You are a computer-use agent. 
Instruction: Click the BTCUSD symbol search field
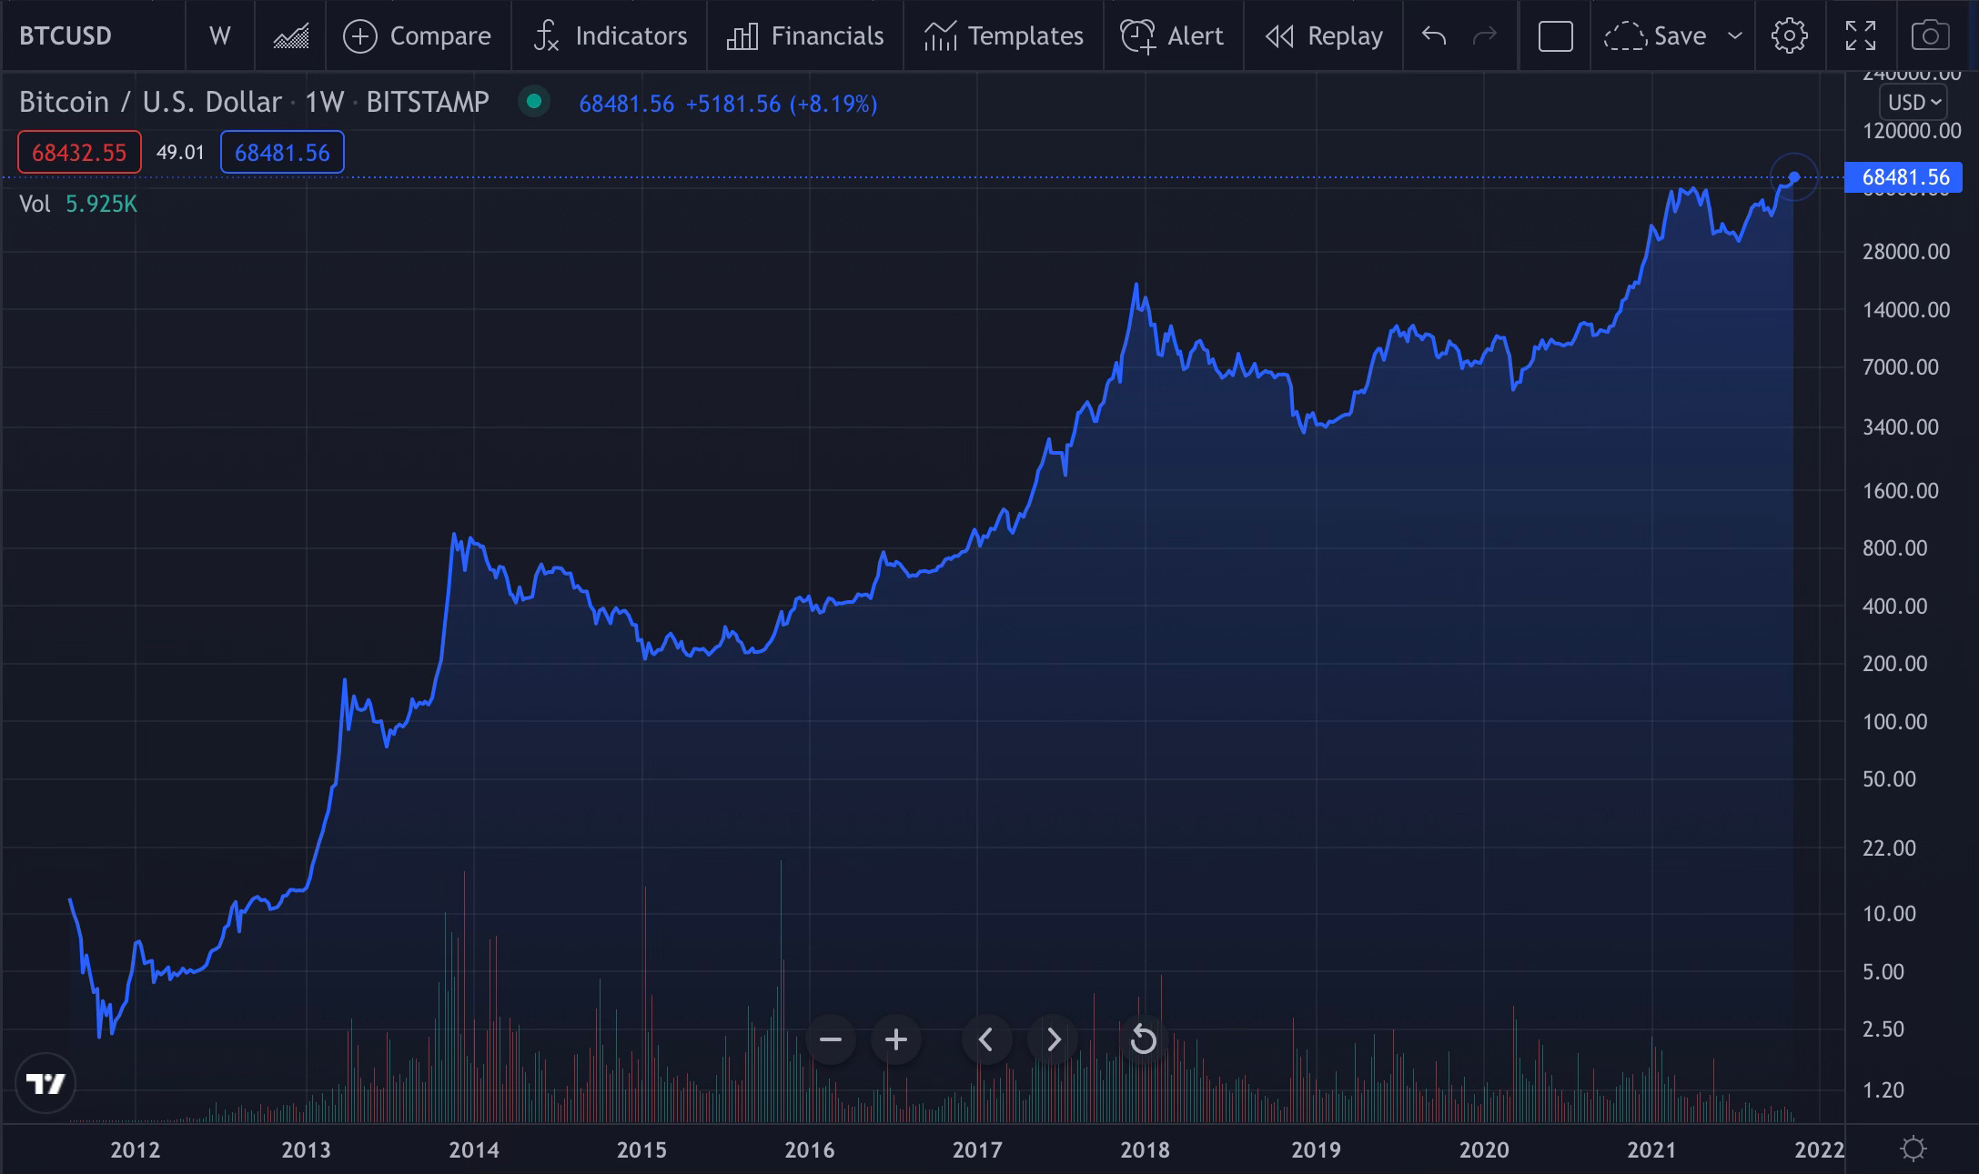[x=66, y=36]
